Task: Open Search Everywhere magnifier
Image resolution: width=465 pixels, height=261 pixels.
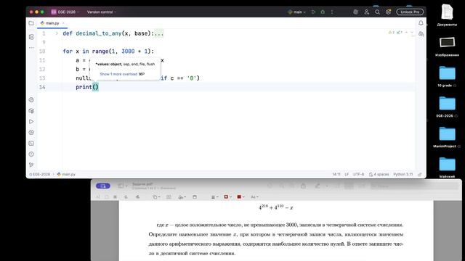Action: click(x=377, y=12)
